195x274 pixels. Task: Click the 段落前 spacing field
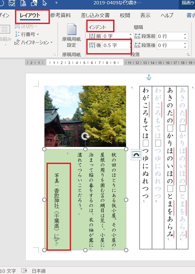click(170, 36)
